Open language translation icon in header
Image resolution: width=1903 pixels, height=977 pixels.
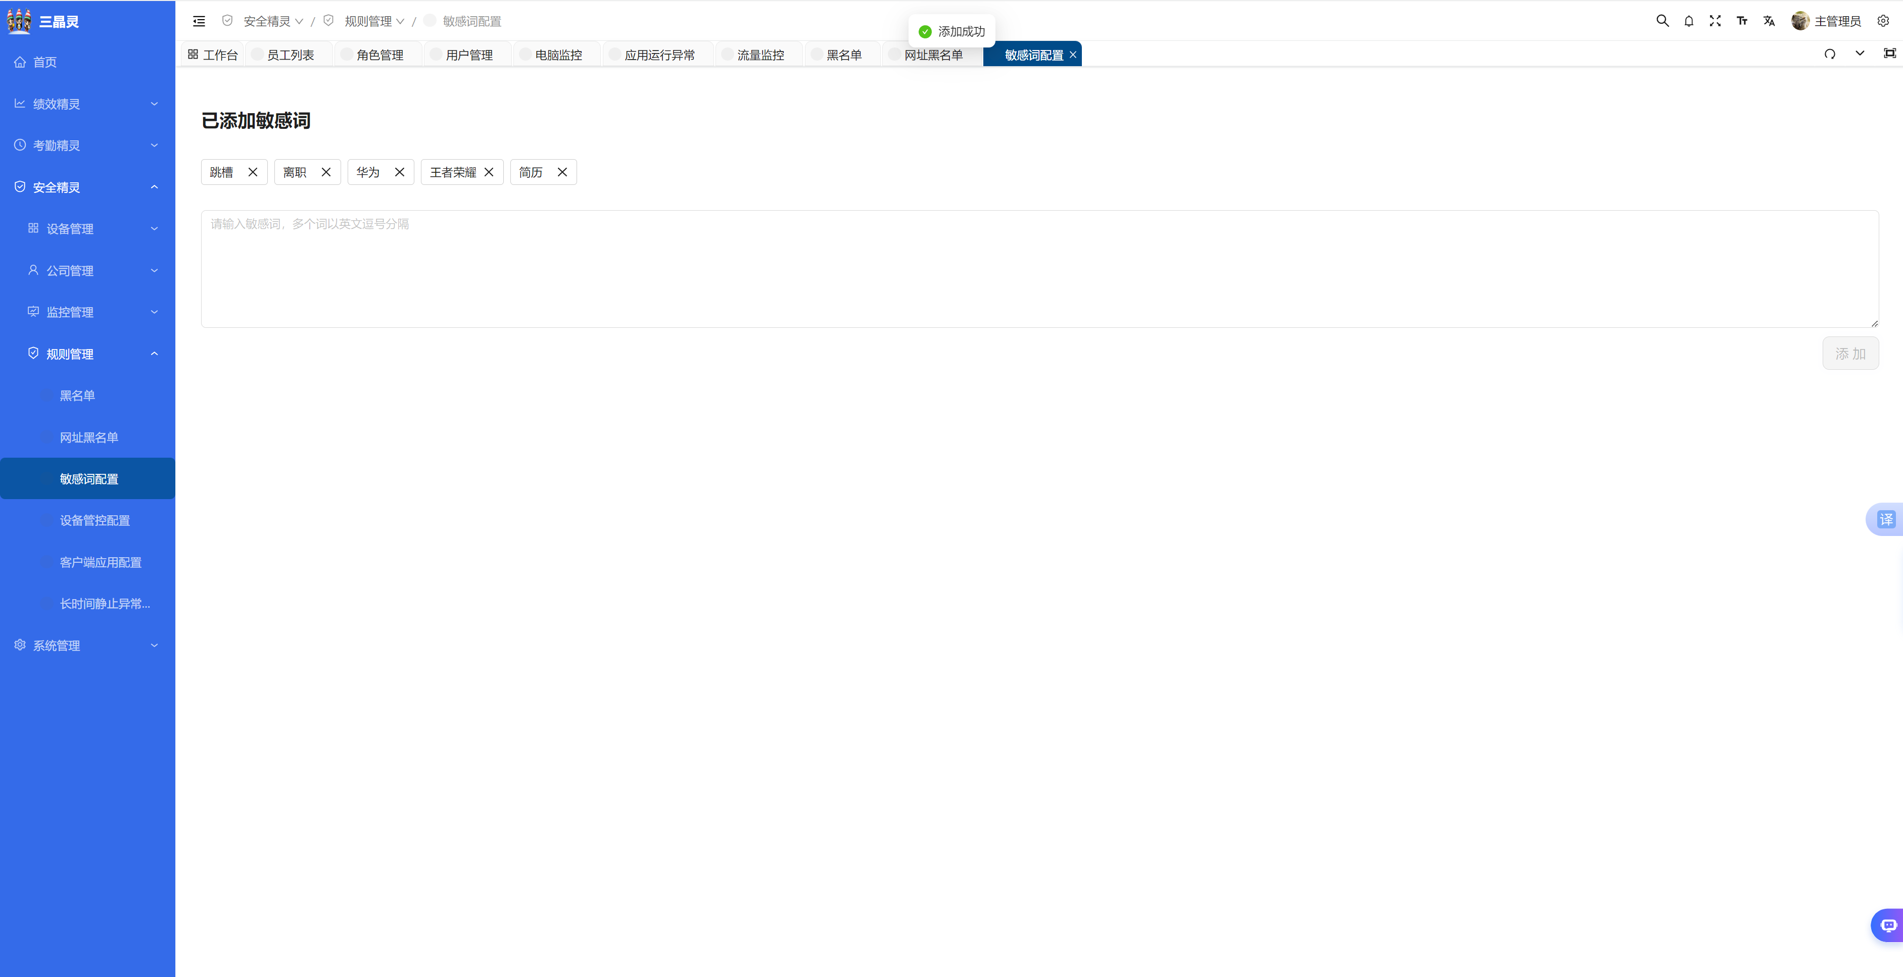[1769, 21]
